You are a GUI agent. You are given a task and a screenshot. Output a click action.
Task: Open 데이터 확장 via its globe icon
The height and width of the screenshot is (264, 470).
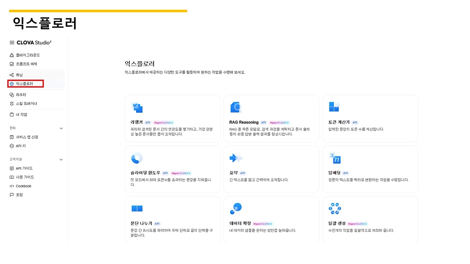pos(236,208)
